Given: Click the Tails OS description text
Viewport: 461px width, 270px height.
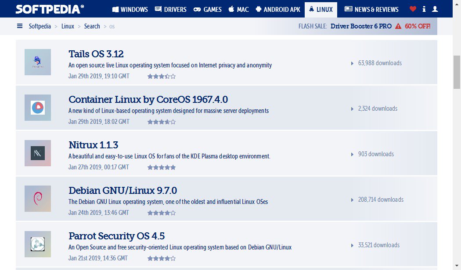Looking at the screenshot, I should (170, 65).
